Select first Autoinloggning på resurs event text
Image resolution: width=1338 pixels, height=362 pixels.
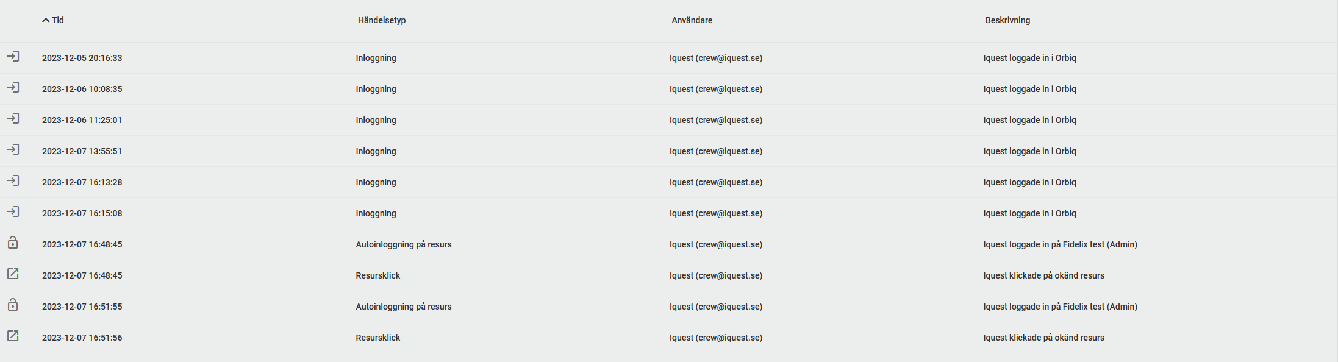coord(404,244)
